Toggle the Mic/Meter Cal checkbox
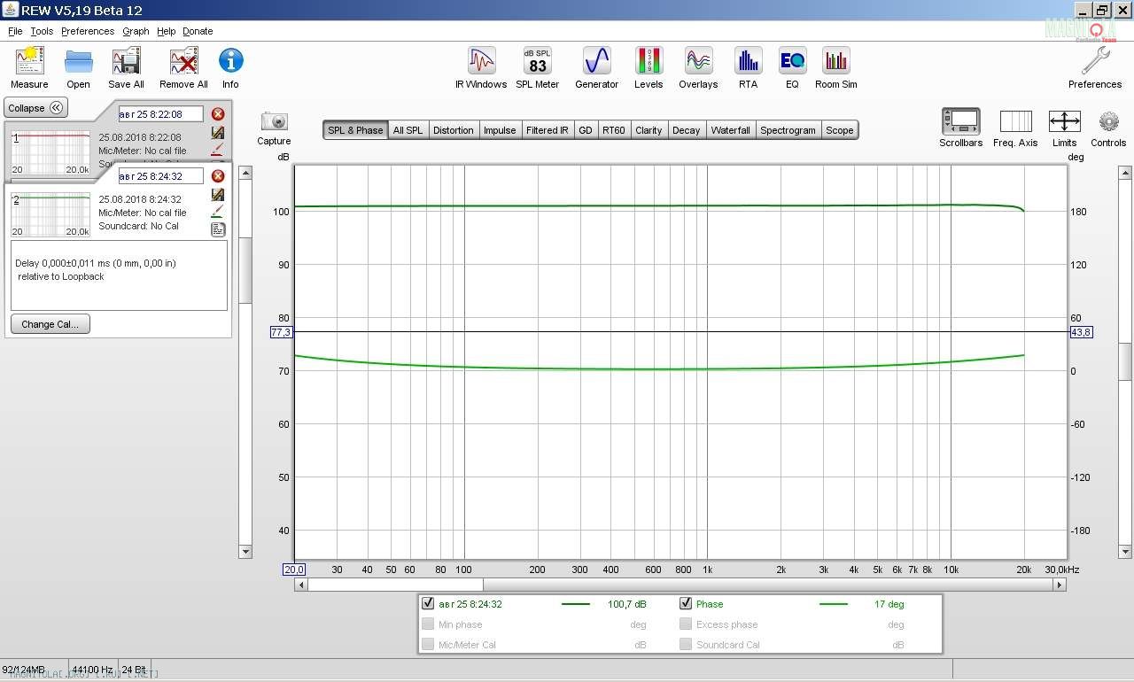The image size is (1134, 682). (429, 645)
